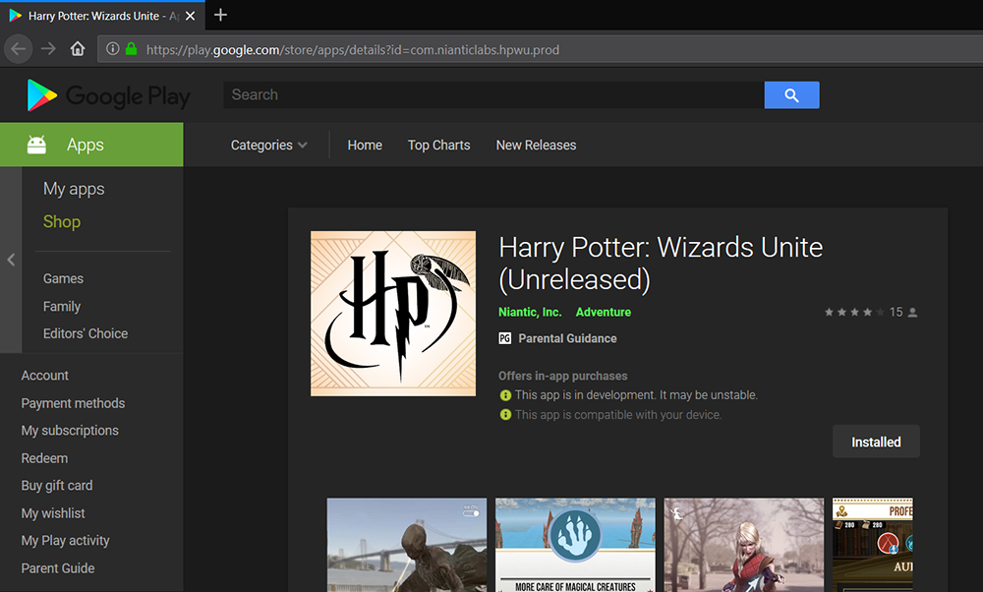Collapse the sidebar with left chevron

pyautogui.click(x=11, y=260)
